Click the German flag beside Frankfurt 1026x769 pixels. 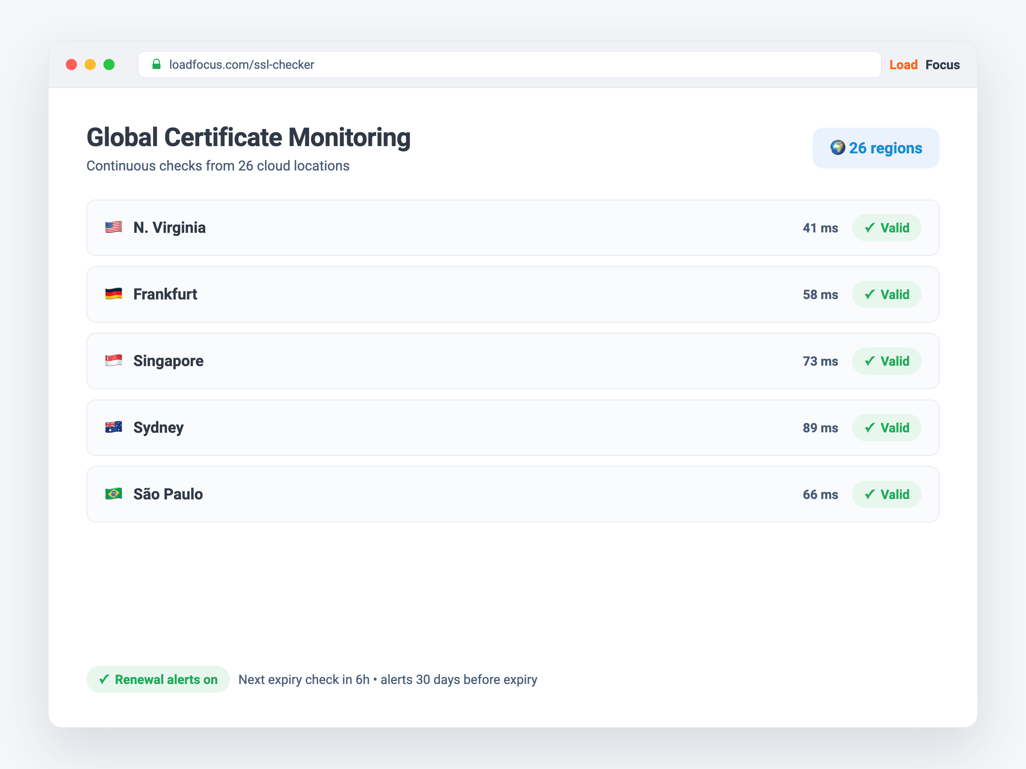[114, 294]
